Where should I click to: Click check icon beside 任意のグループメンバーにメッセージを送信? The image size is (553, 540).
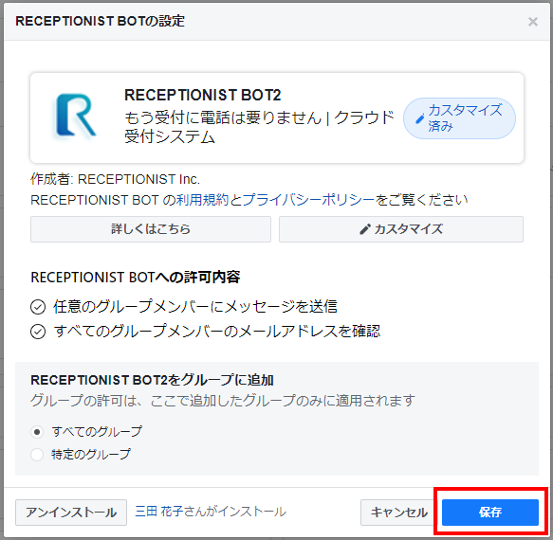pyautogui.click(x=38, y=307)
